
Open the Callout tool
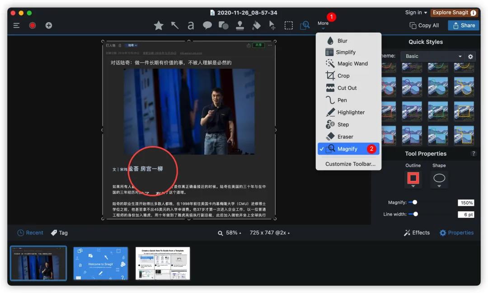207,25
